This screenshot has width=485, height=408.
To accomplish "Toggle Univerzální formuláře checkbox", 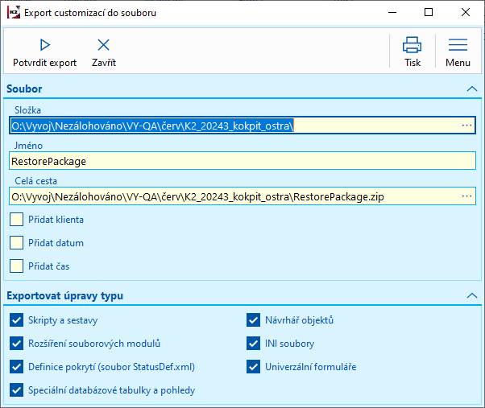I will pos(254,367).
